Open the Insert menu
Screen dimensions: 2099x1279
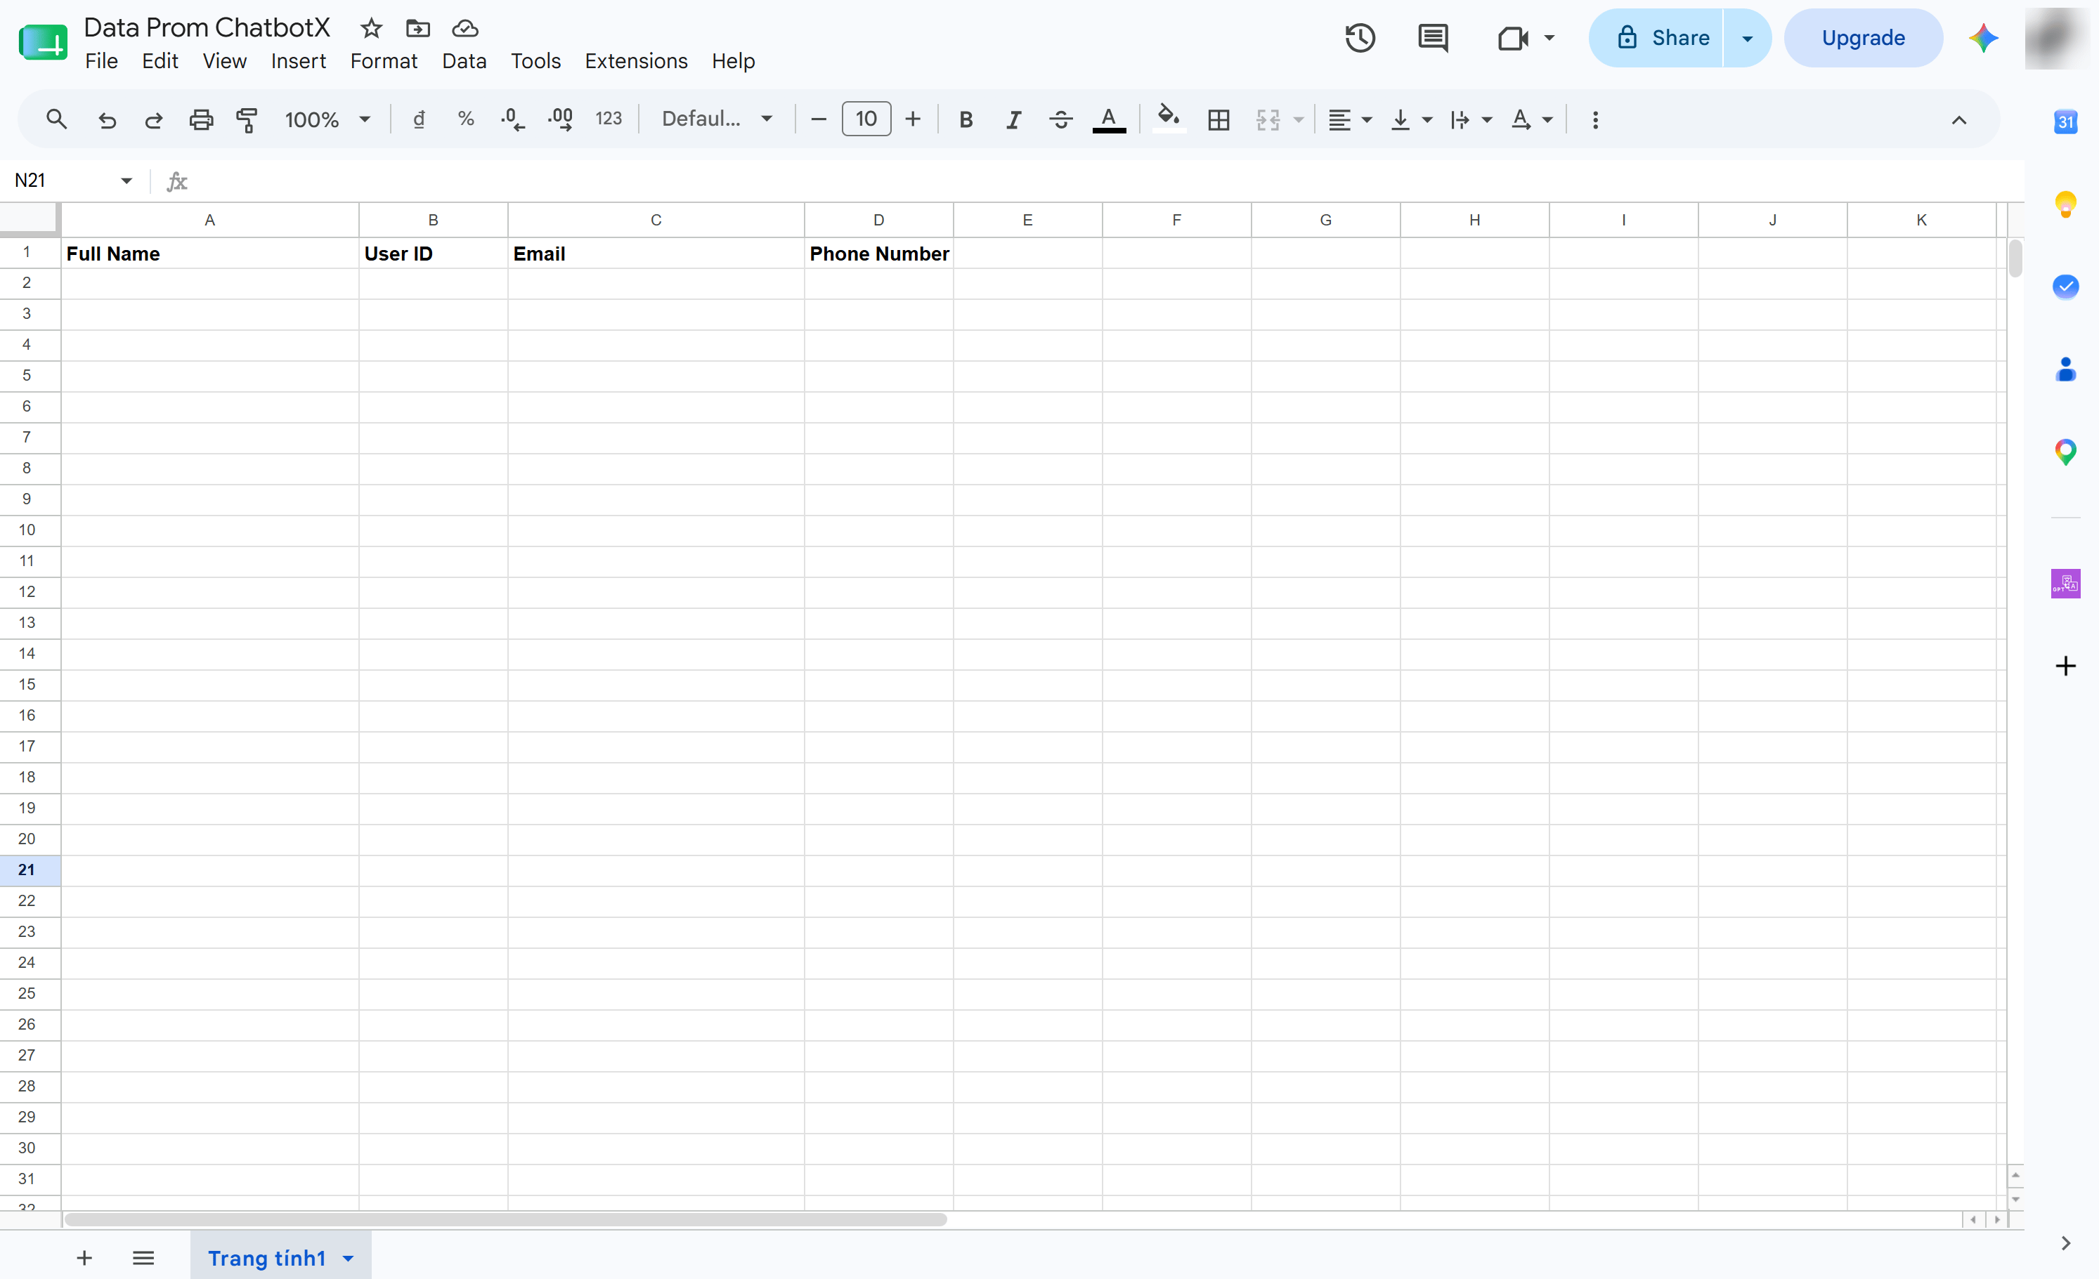(x=298, y=61)
